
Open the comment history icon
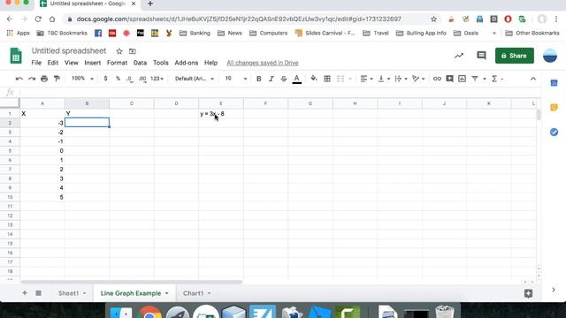tap(481, 55)
